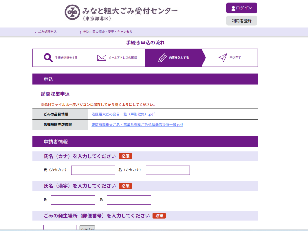Focus the 氏（カタカナ）input field

click(x=93, y=170)
